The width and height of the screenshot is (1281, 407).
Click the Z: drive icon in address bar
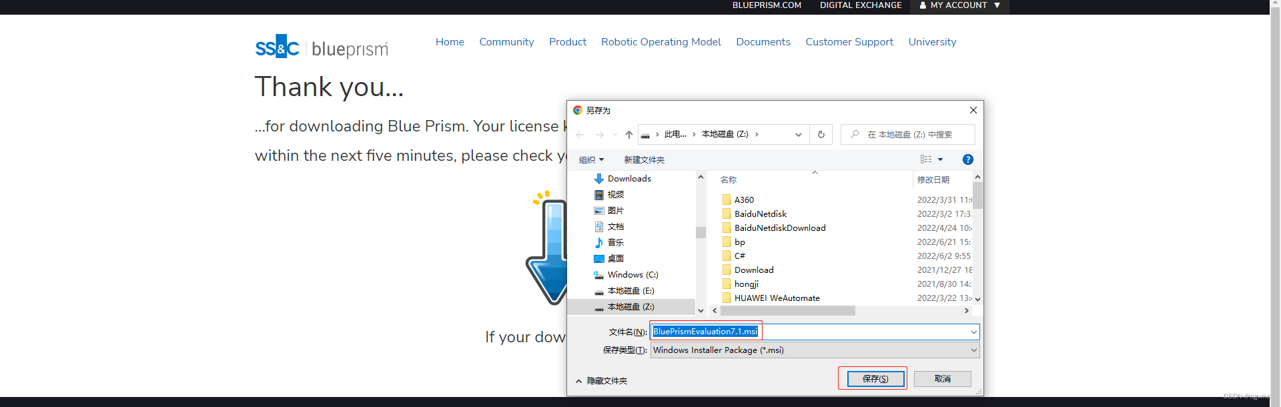pos(645,135)
